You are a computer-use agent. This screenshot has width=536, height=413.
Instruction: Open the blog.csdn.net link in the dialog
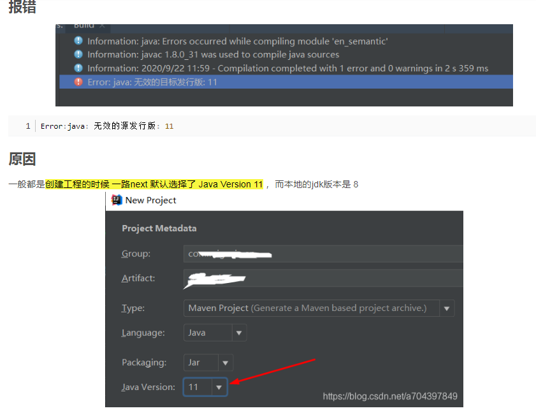point(391,396)
